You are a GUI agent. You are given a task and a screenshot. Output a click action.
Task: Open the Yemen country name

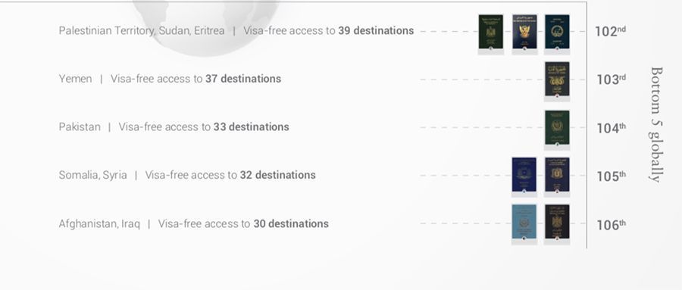tap(75, 79)
